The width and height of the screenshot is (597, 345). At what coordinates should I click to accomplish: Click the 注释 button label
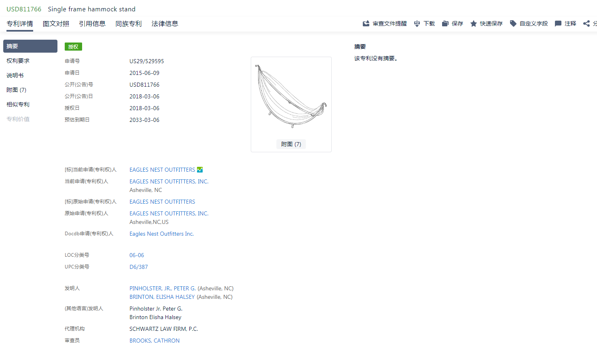(x=570, y=23)
